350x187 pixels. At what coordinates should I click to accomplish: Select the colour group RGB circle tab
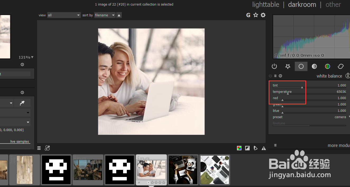(x=328, y=66)
